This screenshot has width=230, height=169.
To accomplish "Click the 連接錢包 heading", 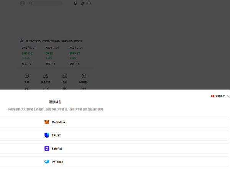I will point(55,102).
